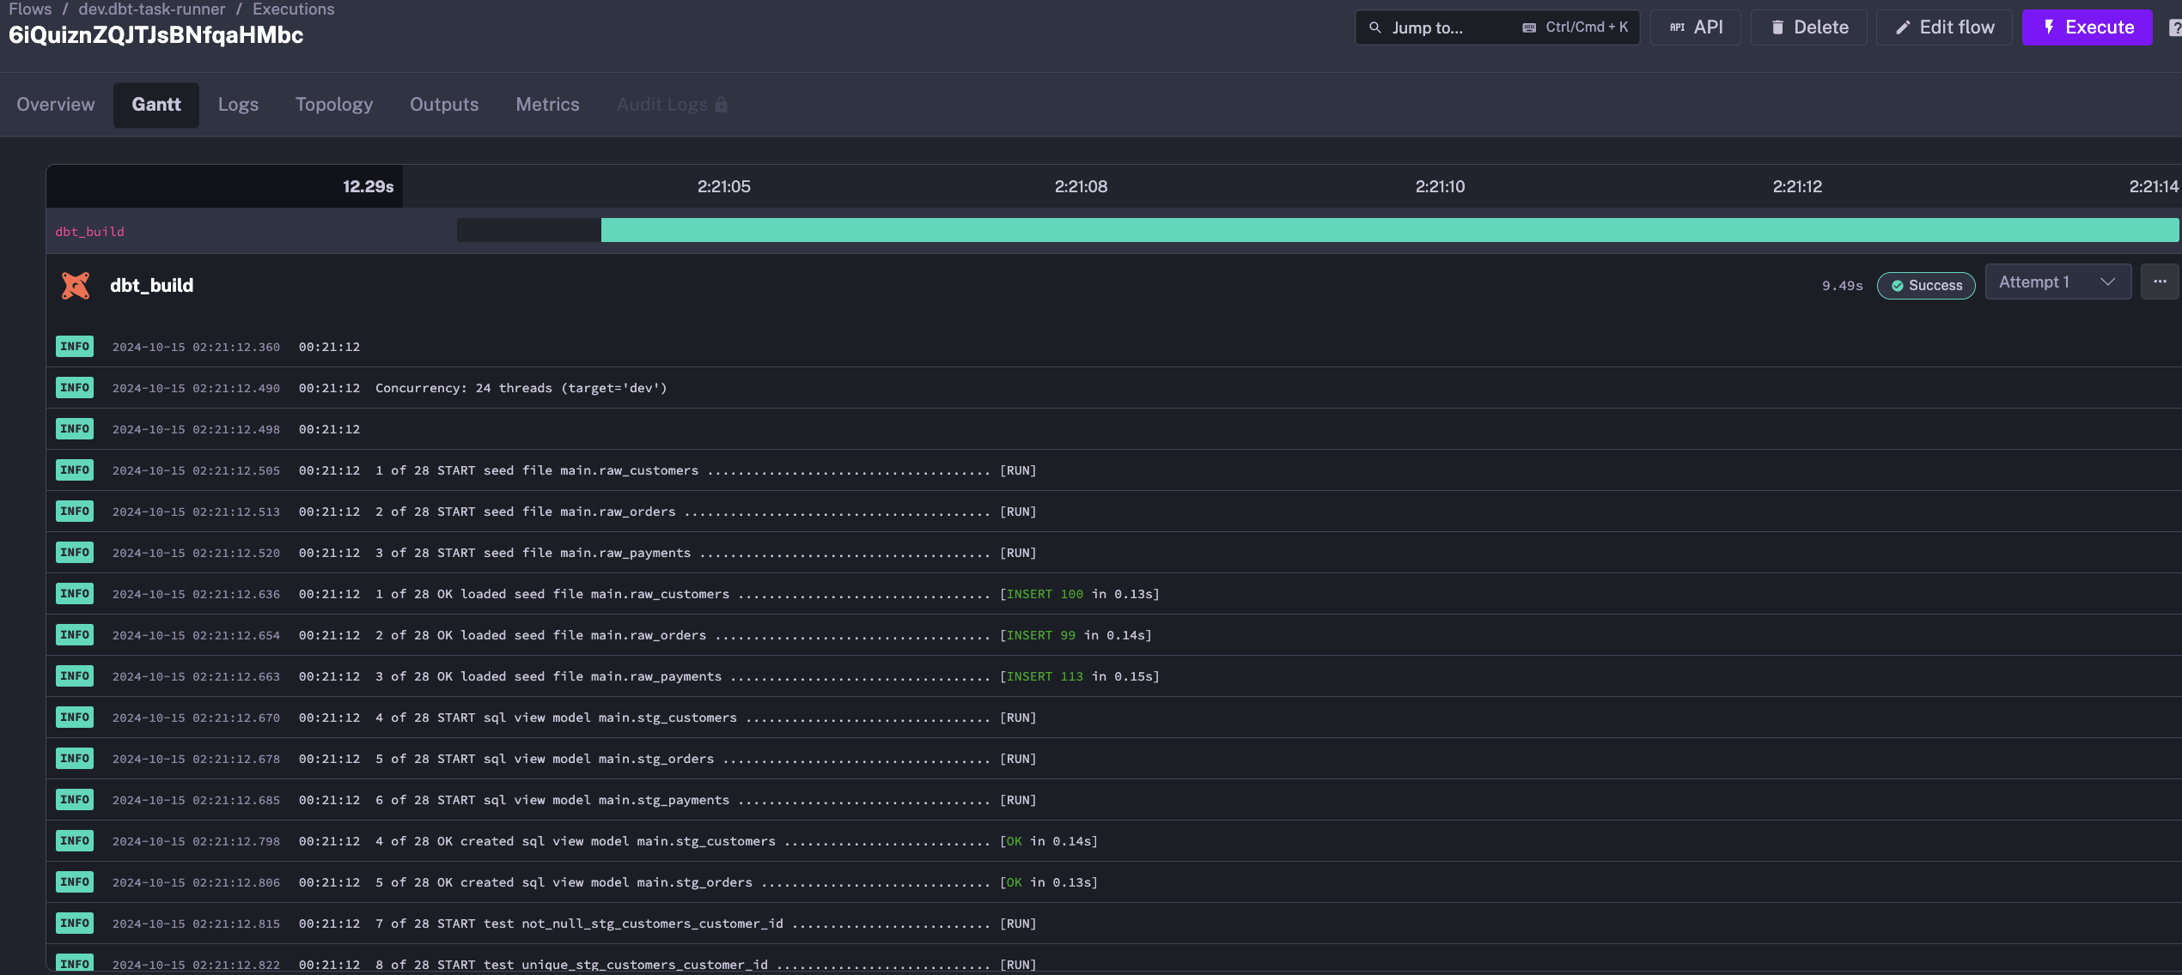
Task: Go to Flows breadcrumb link
Action: [x=30, y=9]
